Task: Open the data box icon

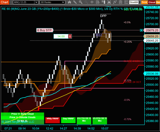Action: tap(98, 2)
